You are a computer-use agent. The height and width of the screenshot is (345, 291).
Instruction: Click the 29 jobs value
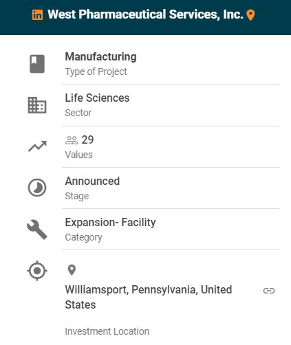coord(87,140)
